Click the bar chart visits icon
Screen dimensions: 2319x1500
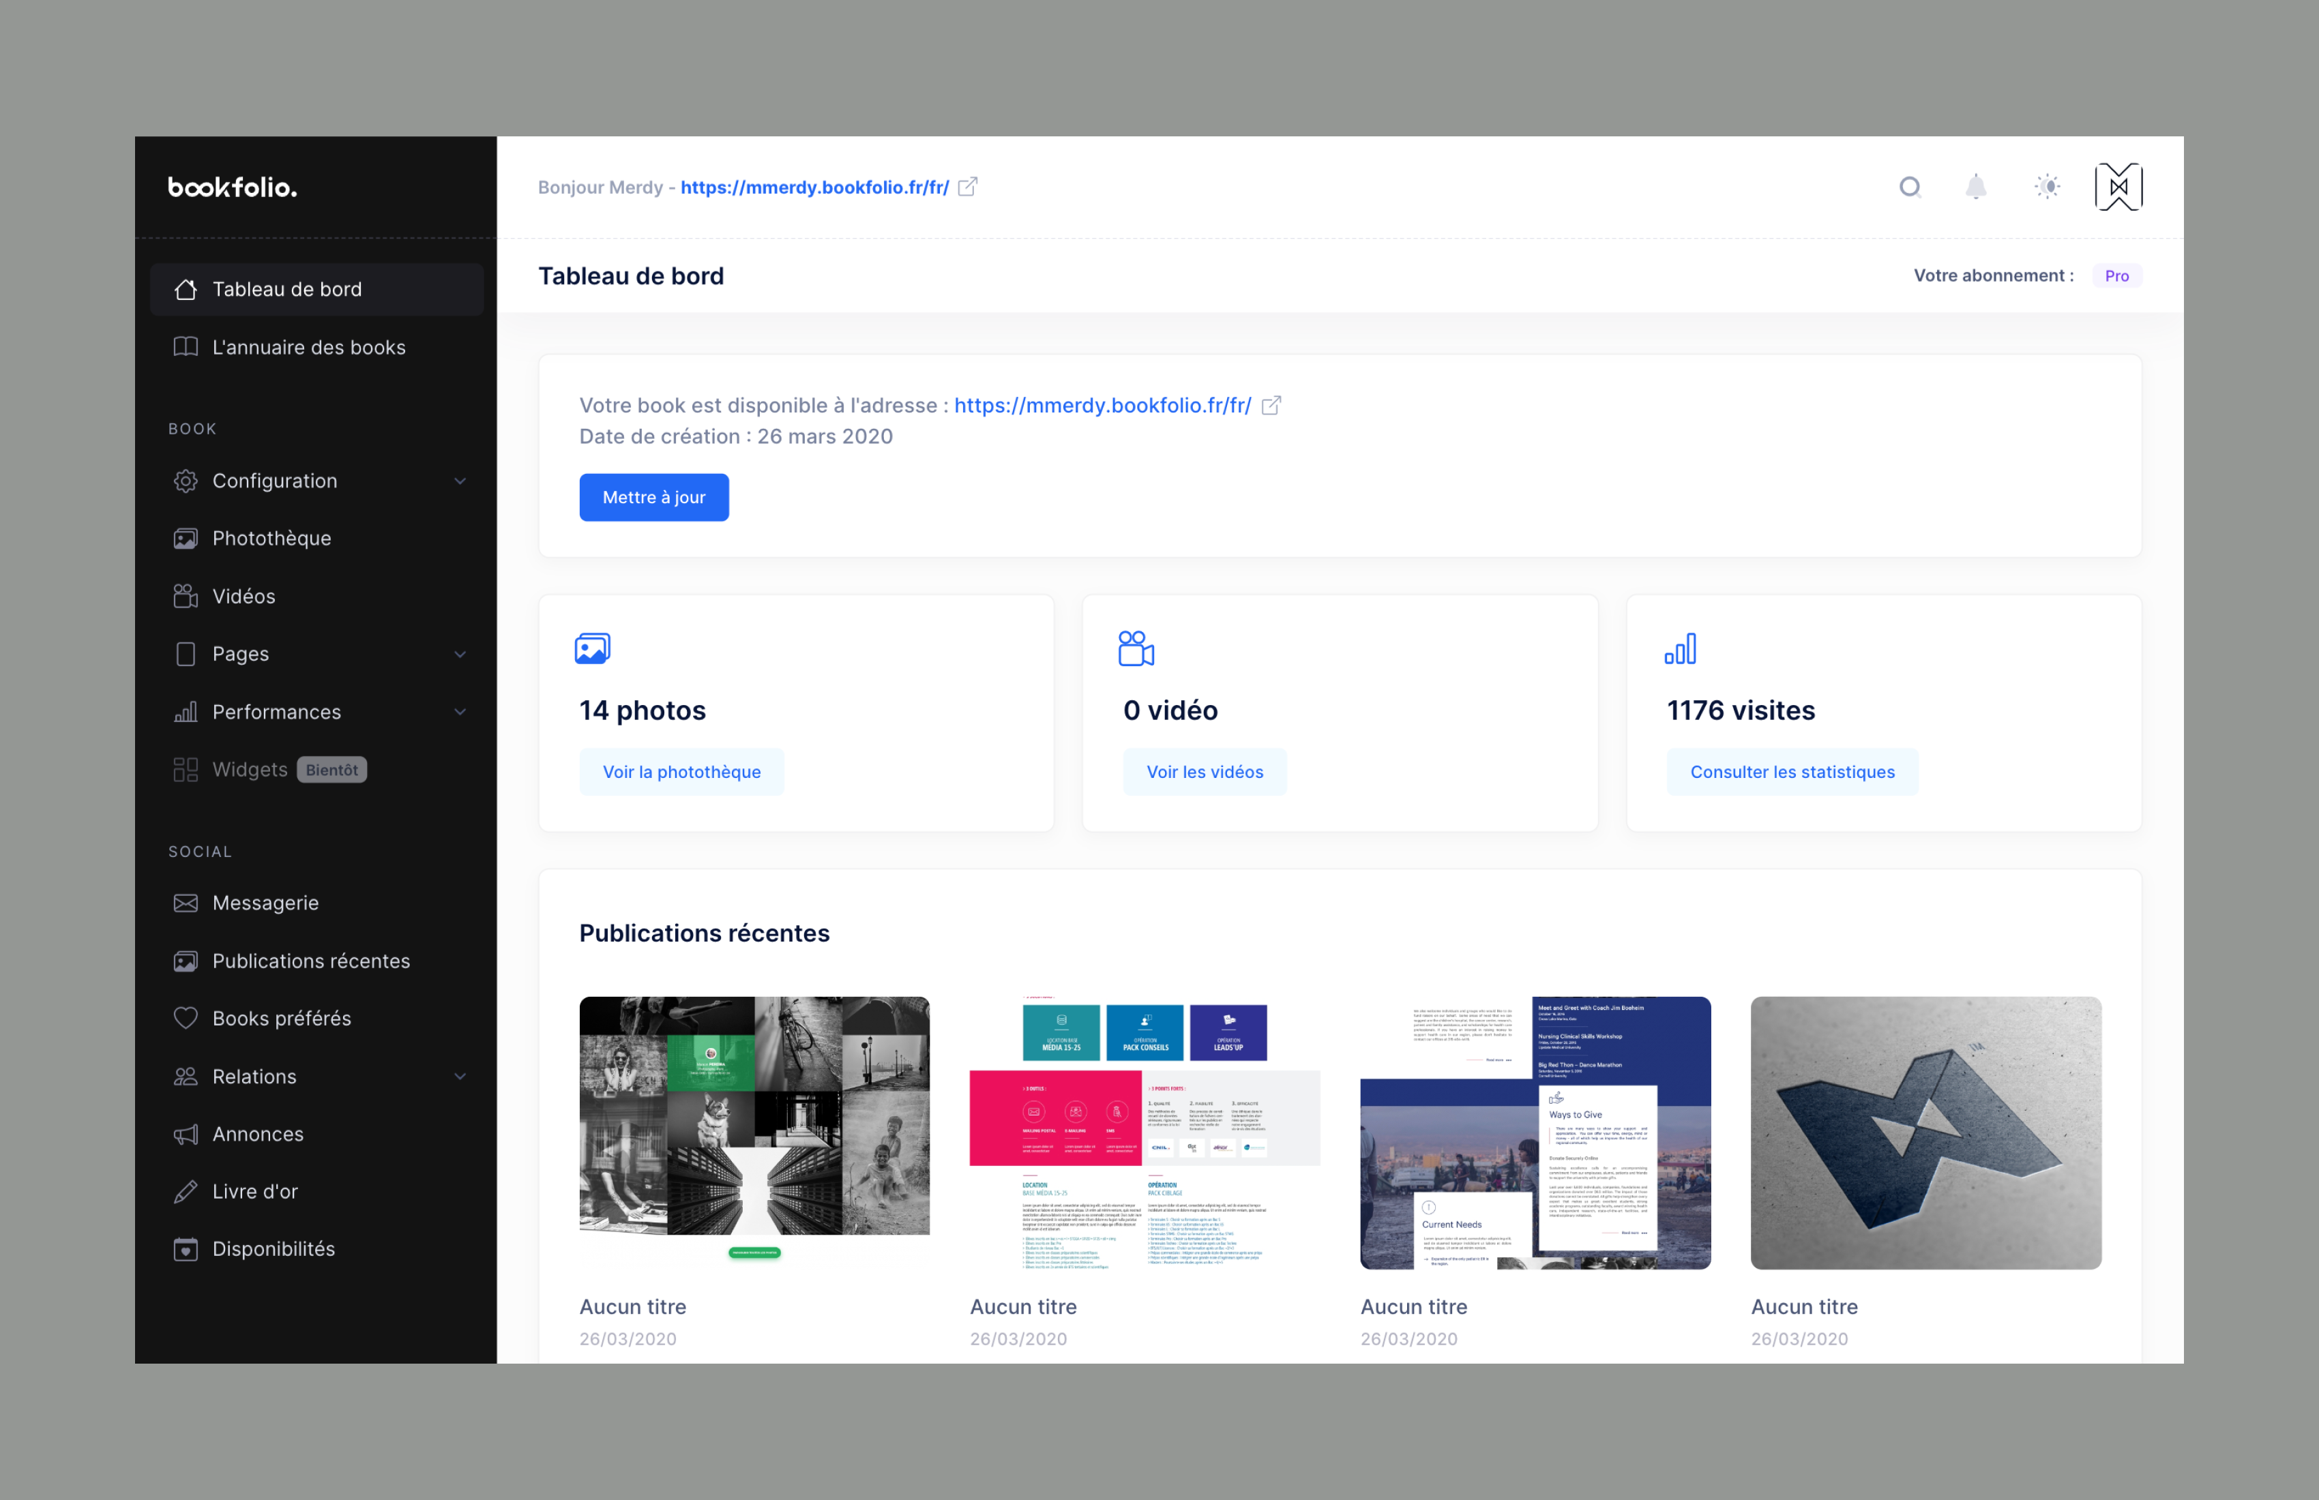point(1681,648)
